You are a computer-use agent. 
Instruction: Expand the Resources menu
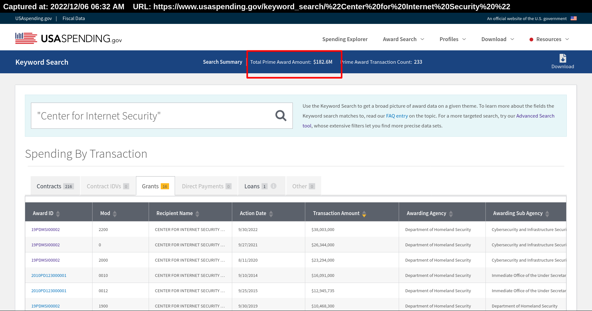[x=549, y=39]
